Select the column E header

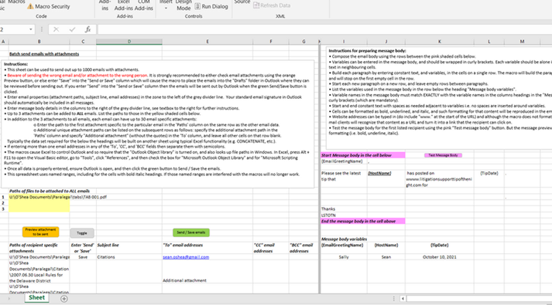pos(207,42)
